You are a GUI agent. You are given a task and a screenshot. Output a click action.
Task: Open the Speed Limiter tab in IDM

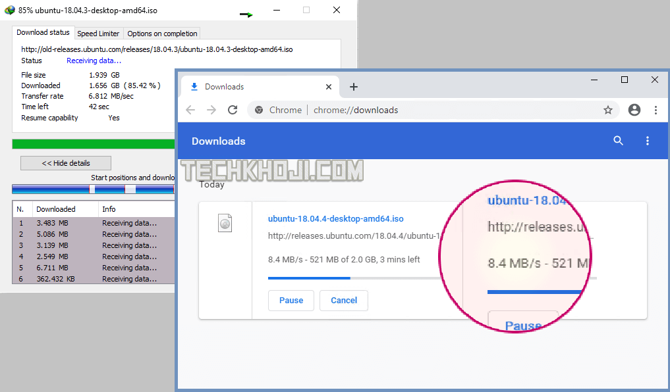98,34
